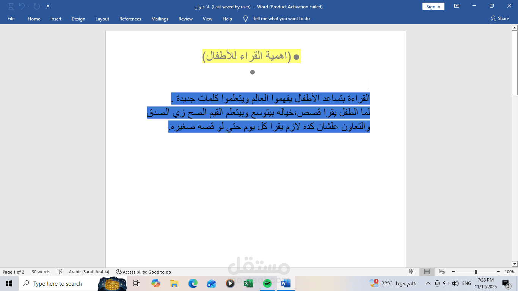The height and width of the screenshot is (291, 518).
Task: Open Task View icon on taskbar
Action: (x=137, y=283)
